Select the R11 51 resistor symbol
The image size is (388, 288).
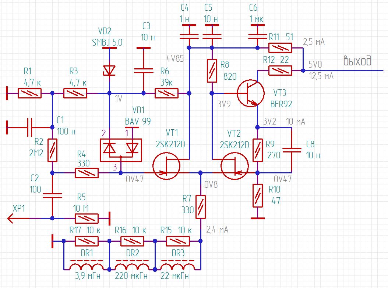pos(280,48)
